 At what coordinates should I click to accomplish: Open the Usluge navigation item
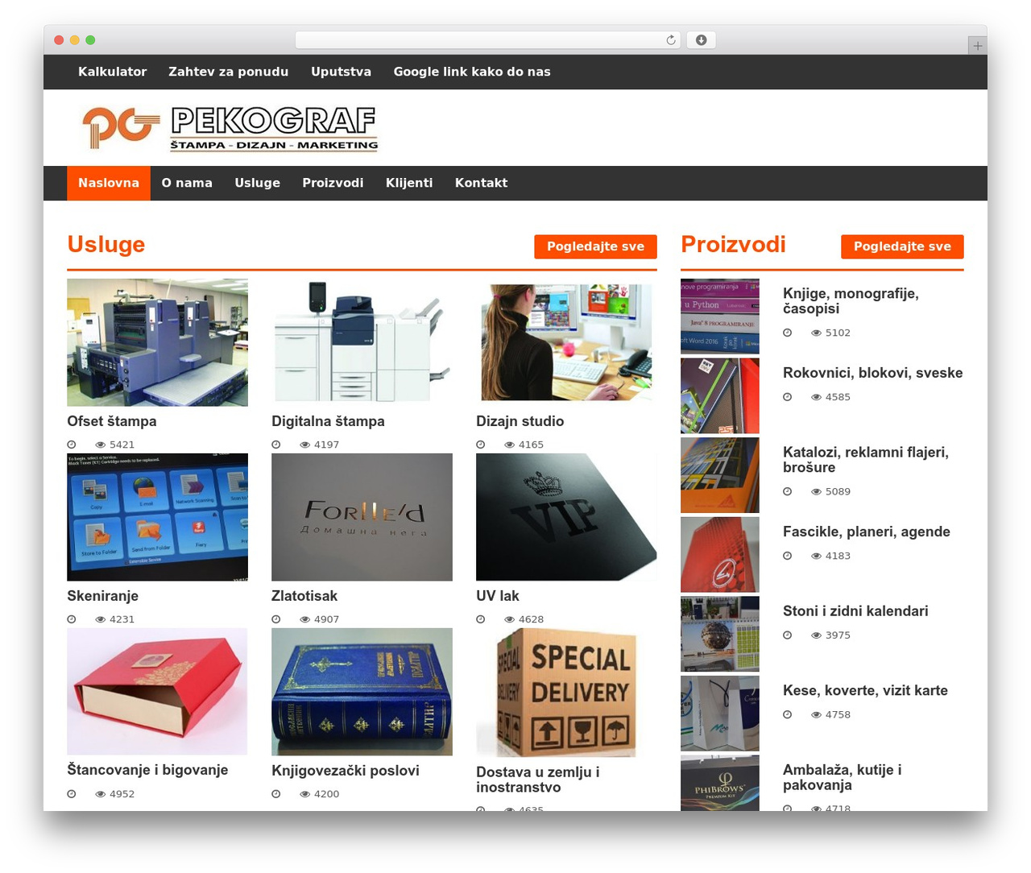258,183
